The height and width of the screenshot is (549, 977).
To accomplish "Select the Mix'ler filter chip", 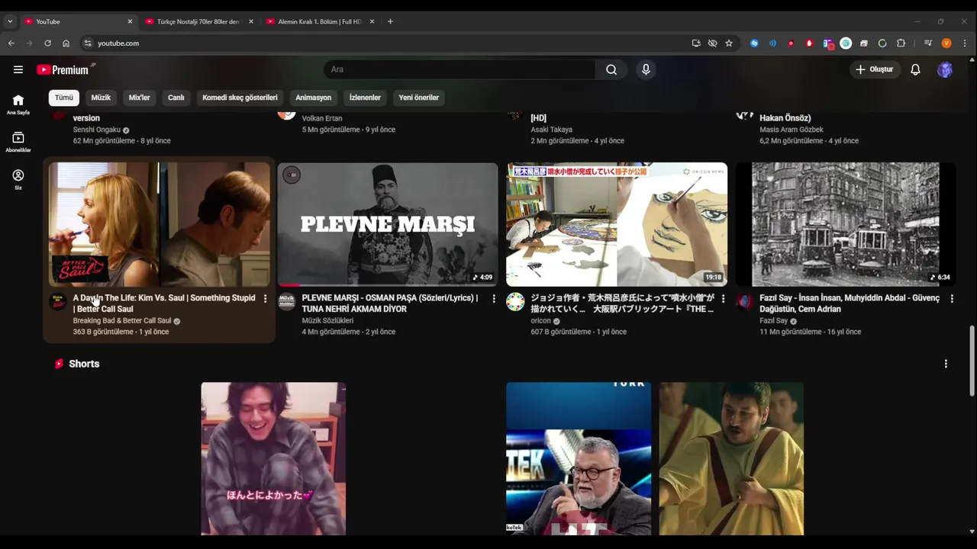I will tap(140, 98).
